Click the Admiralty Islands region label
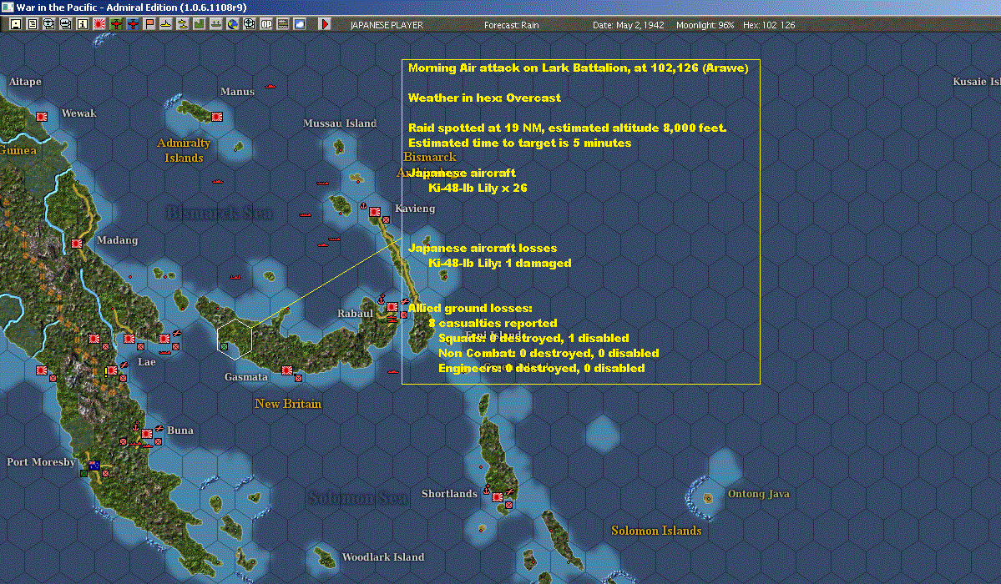The image size is (1001, 584). pos(184,150)
